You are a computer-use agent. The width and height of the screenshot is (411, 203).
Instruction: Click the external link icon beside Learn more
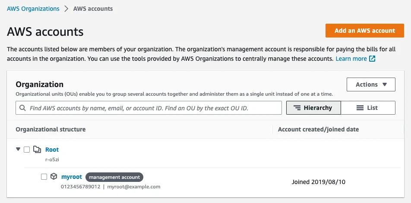click(x=372, y=59)
